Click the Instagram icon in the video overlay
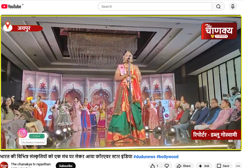 (22, 133)
